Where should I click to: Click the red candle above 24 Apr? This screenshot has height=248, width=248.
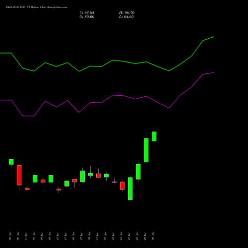pos(123,186)
